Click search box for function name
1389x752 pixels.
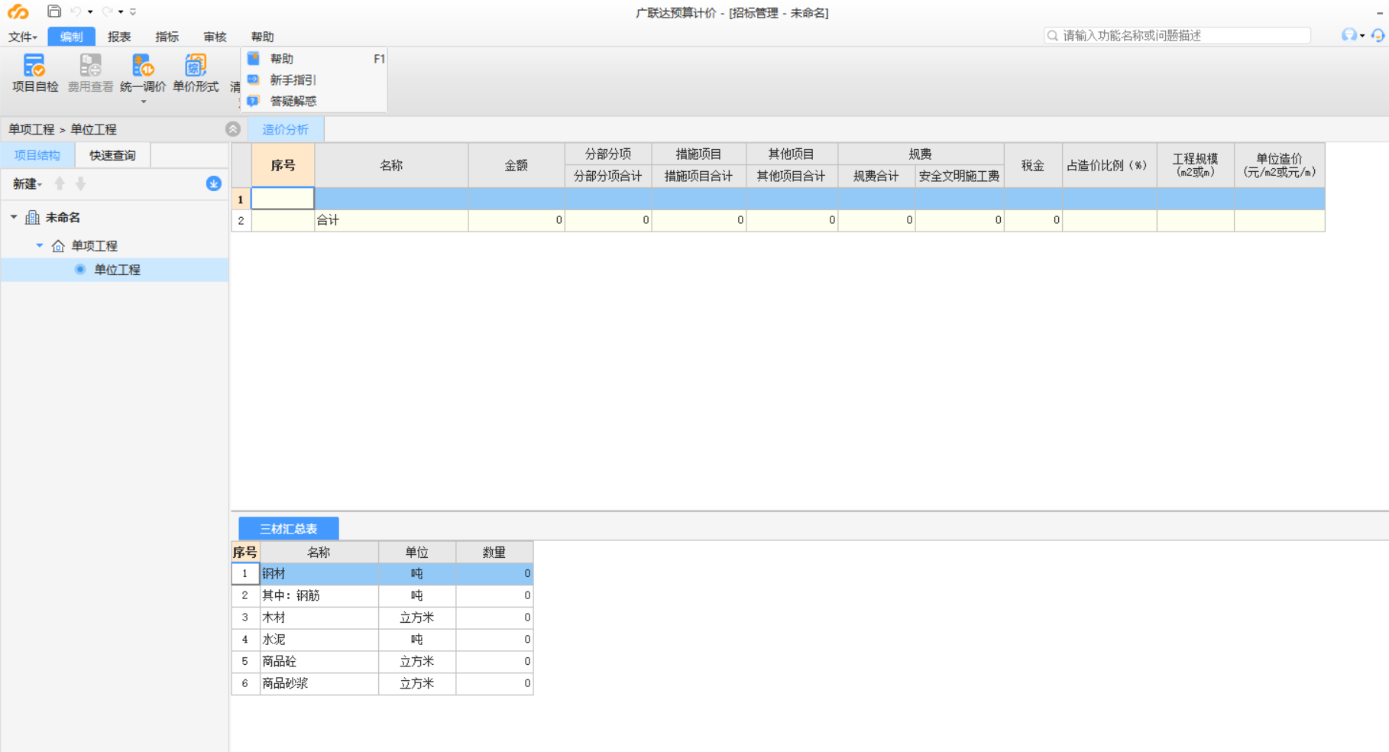(x=1177, y=35)
